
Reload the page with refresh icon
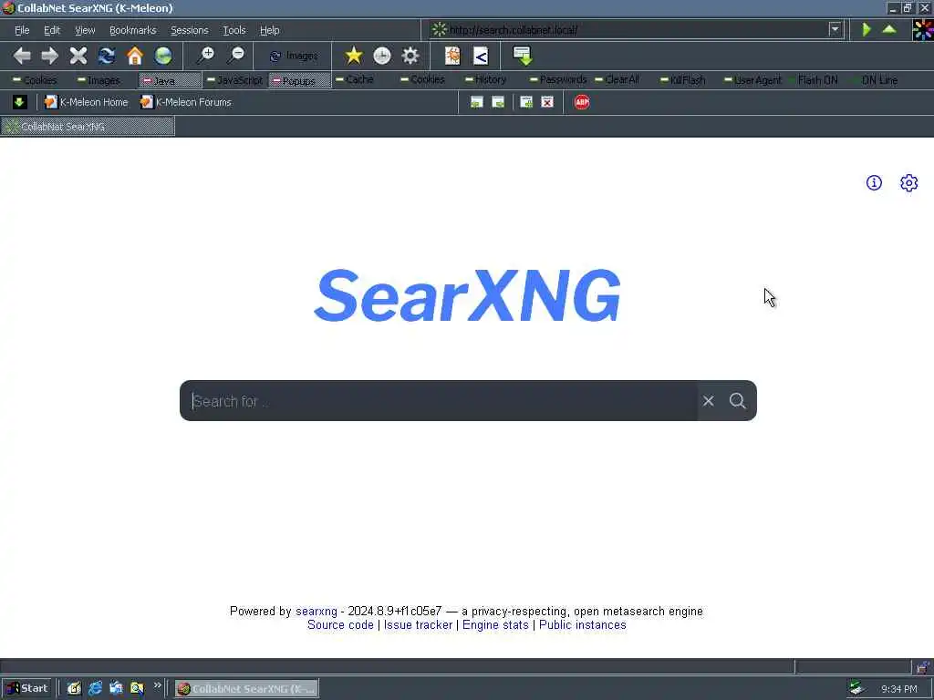107,56
